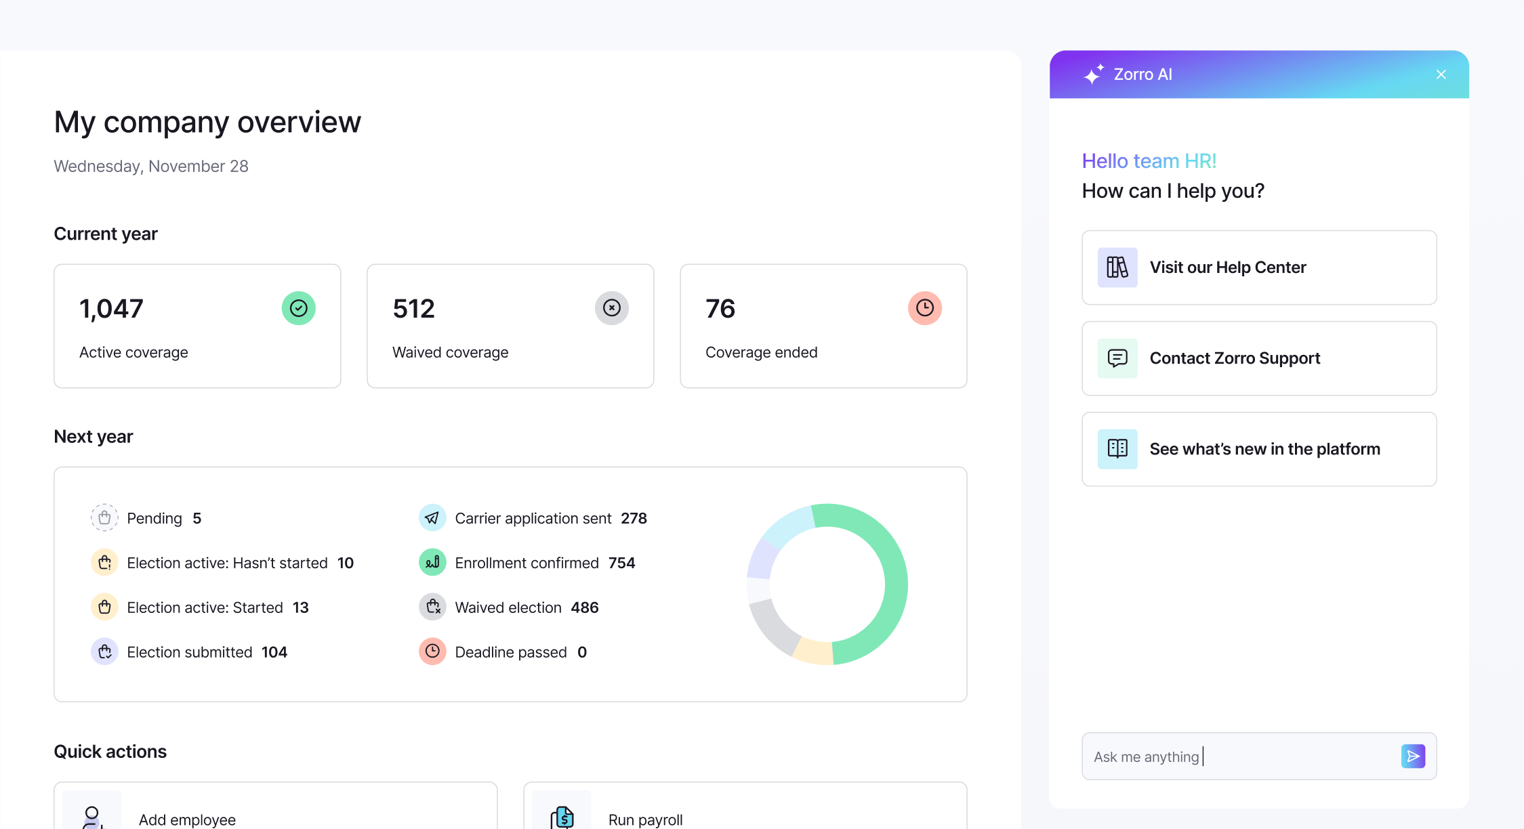Screen dimensions: 1524x829
Task: Click the Contact Zorro Support chat icon
Action: [1117, 358]
